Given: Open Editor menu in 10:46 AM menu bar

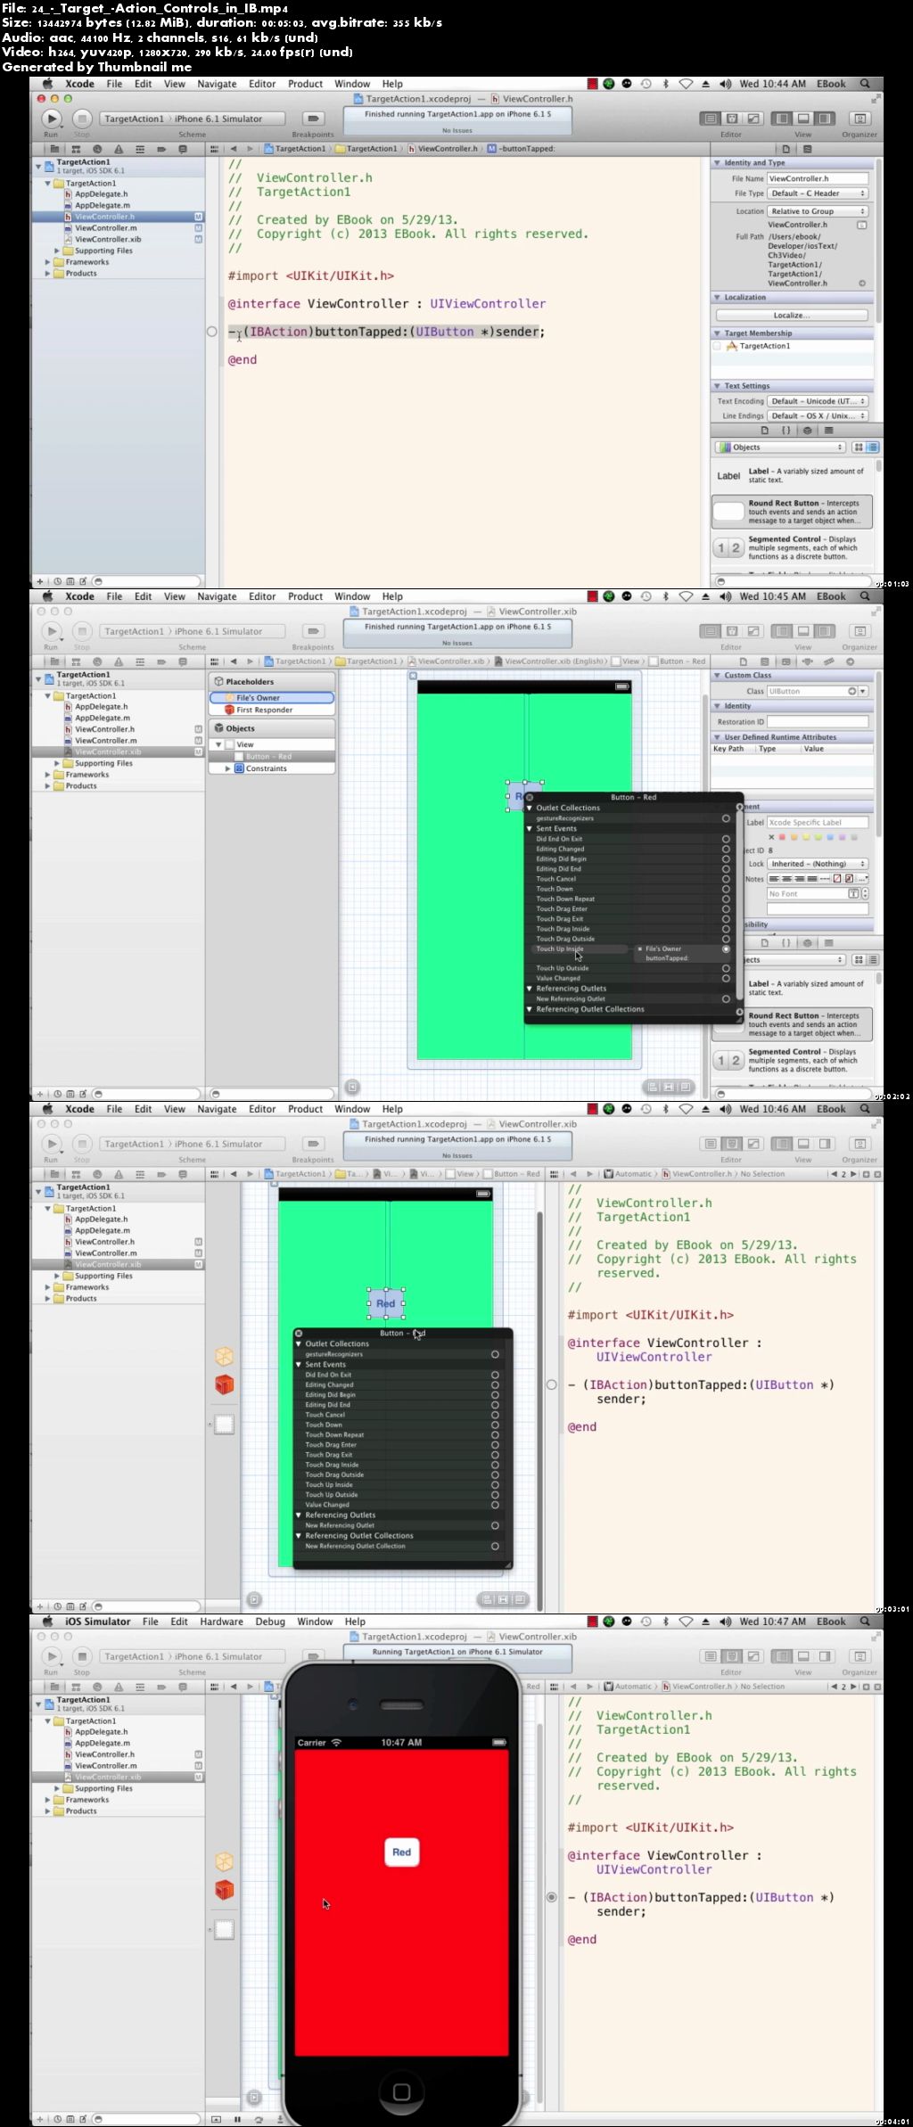Looking at the screenshot, I should click(x=262, y=1109).
